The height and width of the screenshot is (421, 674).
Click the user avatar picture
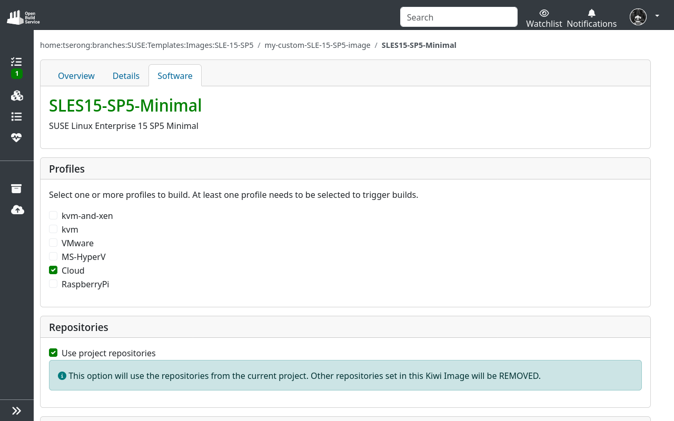tap(638, 16)
